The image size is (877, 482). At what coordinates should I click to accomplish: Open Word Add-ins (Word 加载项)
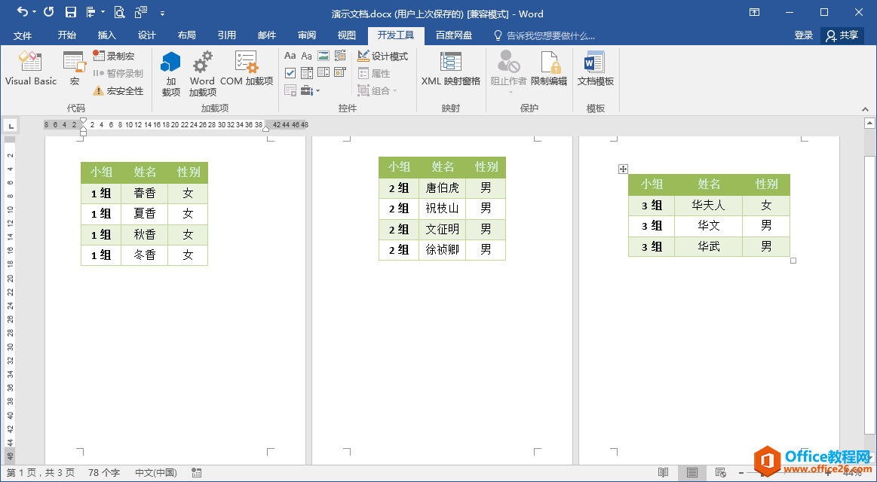pyautogui.click(x=202, y=74)
